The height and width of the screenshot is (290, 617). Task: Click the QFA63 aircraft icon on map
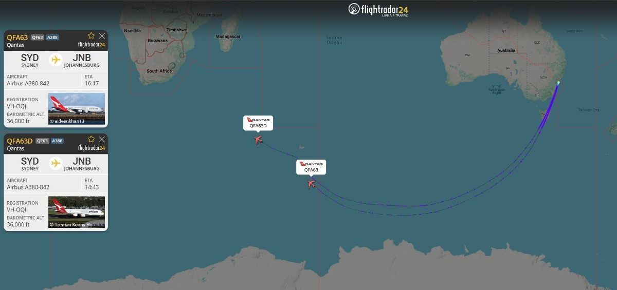click(311, 184)
